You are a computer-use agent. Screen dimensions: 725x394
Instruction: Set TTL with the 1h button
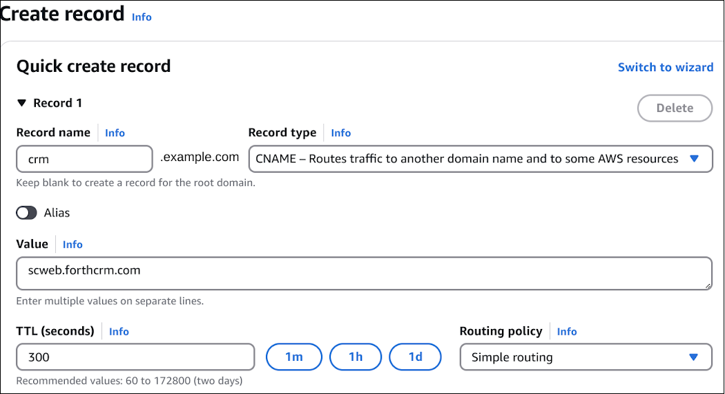point(356,357)
